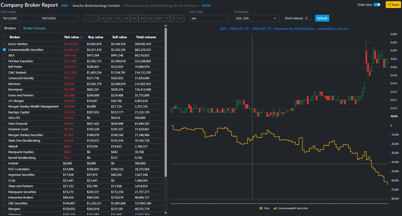
Task: Click the Morgans row name
Action: coord(14,209)
